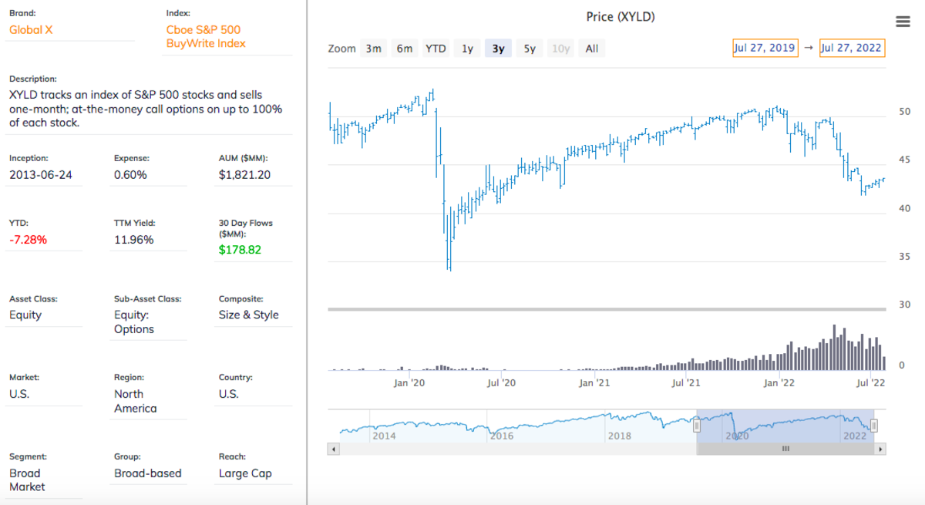Image resolution: width=925 pixels, height=505 pixels.
Task: Switch chart zoom to 1y
Action: coord(467,49)
